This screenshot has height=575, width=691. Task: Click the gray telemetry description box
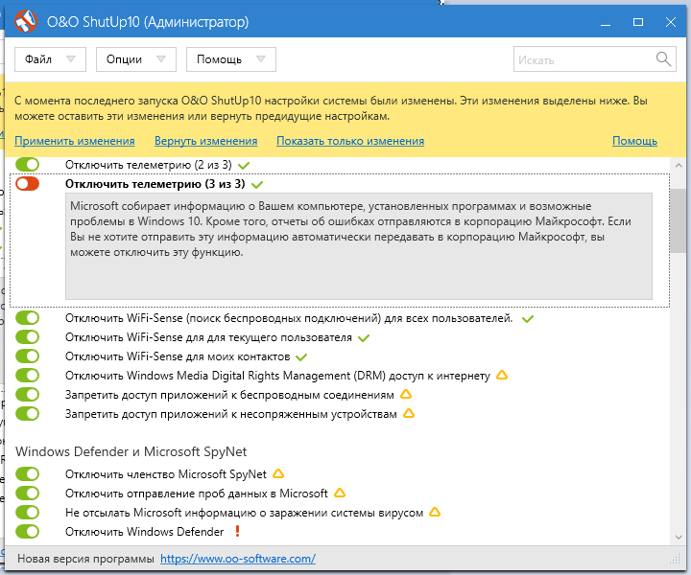(359, 246)
